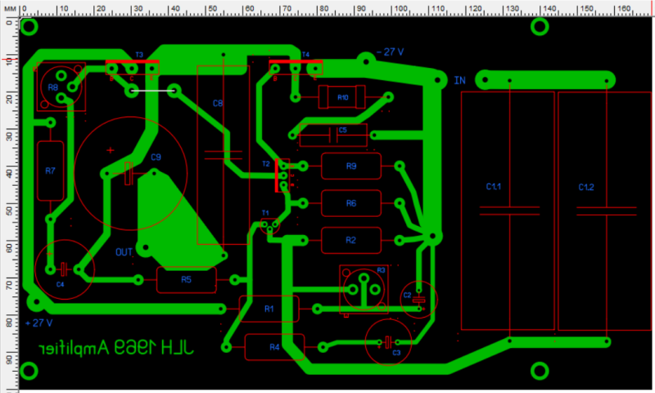This screenshot has width=655, height=393.
Task: Select the white jumper wire near T3
Action: coord(153,91)
